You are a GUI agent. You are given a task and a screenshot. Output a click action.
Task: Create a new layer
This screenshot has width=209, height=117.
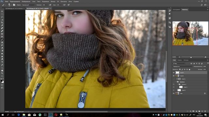(x=202, y=111)
